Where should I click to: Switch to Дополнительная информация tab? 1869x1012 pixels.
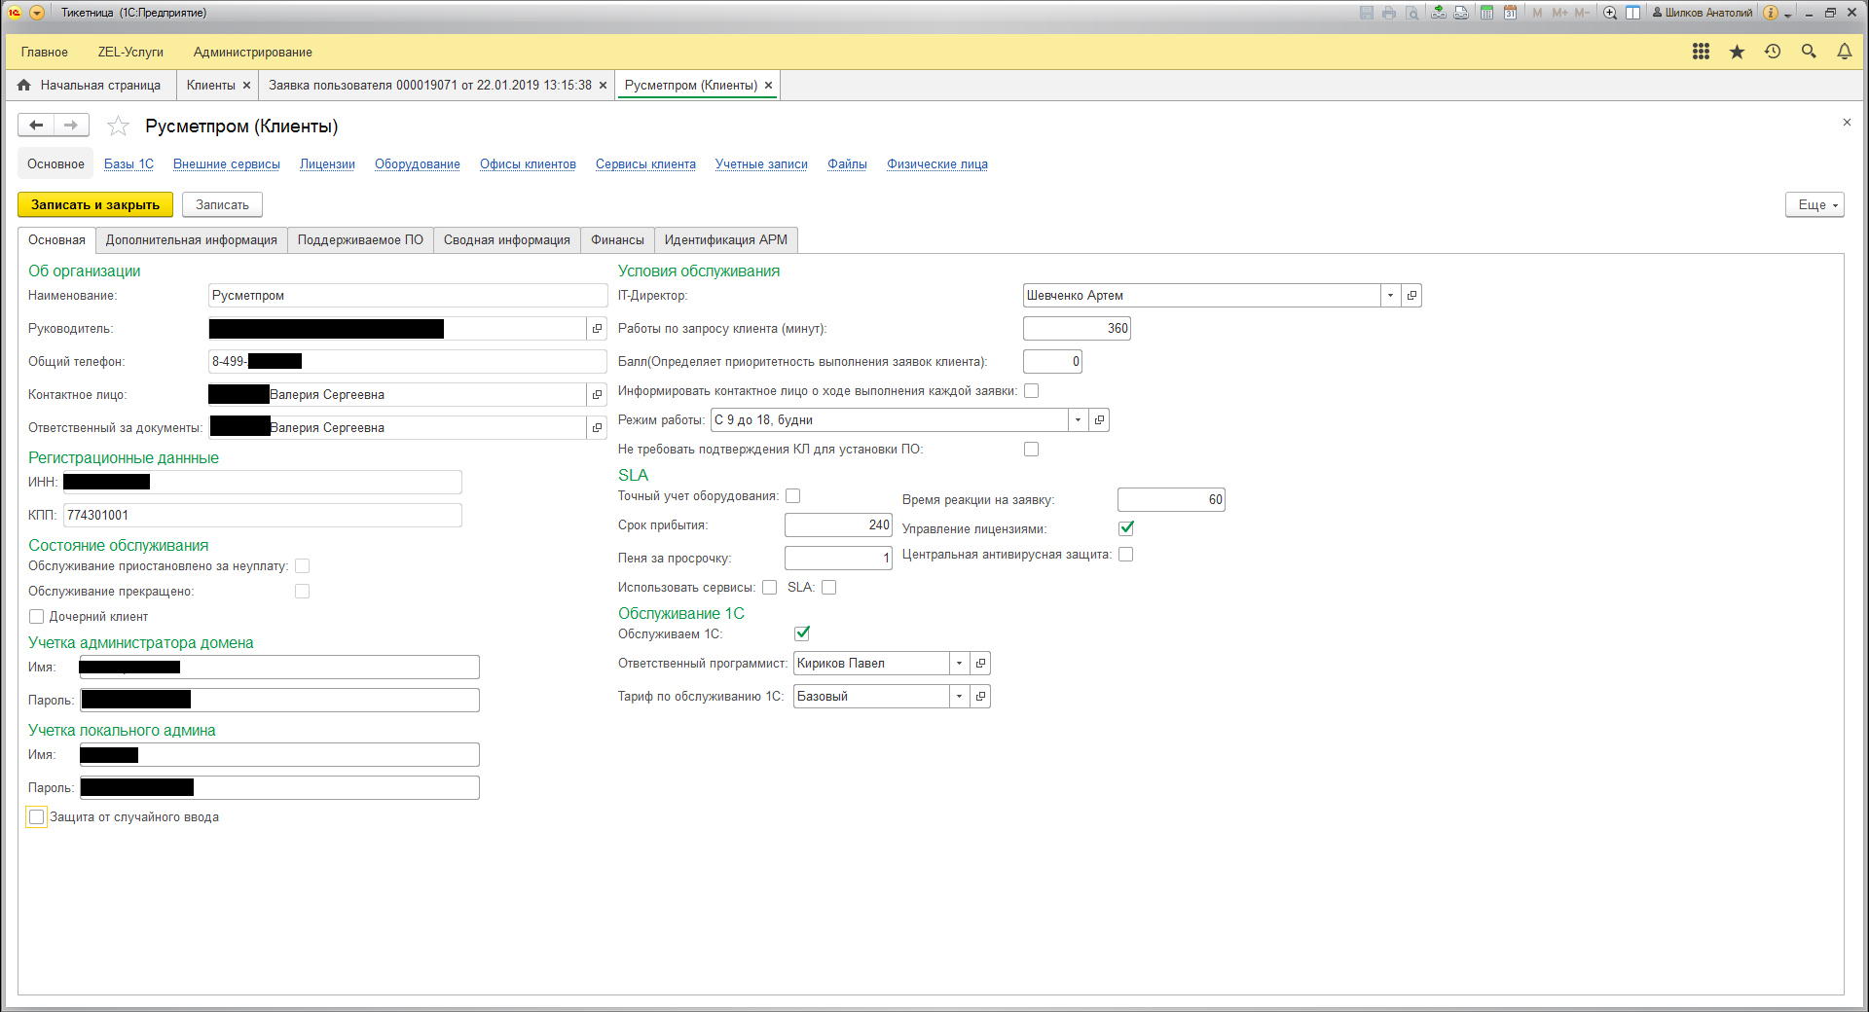(x=192, y=240)
